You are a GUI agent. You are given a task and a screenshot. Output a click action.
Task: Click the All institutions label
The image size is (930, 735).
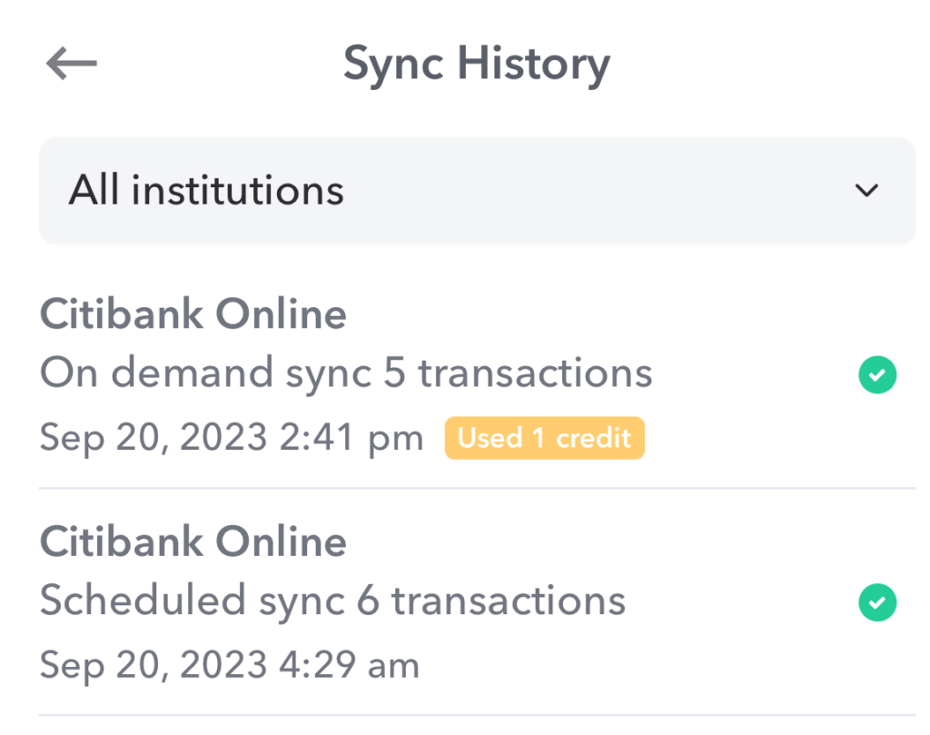point(205,190)
